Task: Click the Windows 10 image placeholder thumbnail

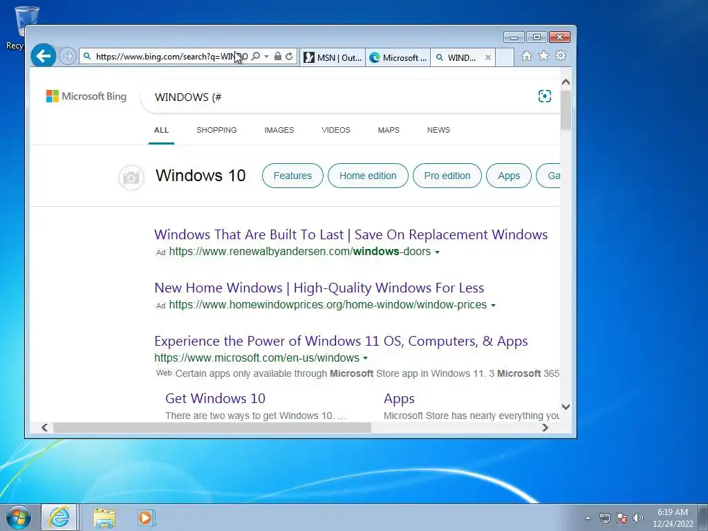Action: [x=131, y=178]
